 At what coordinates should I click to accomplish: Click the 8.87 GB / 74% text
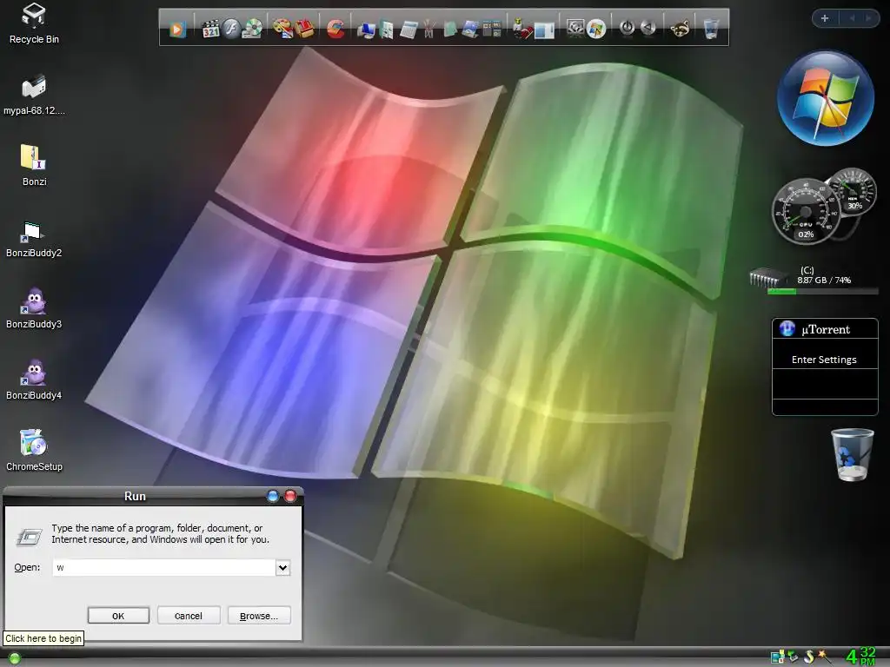(x=824, y=281)
